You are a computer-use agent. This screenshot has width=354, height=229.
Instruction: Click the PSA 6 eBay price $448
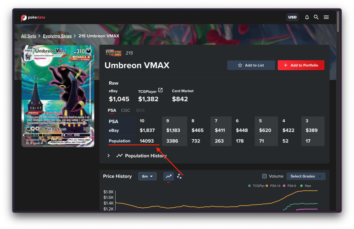click(x=242, y=130)
